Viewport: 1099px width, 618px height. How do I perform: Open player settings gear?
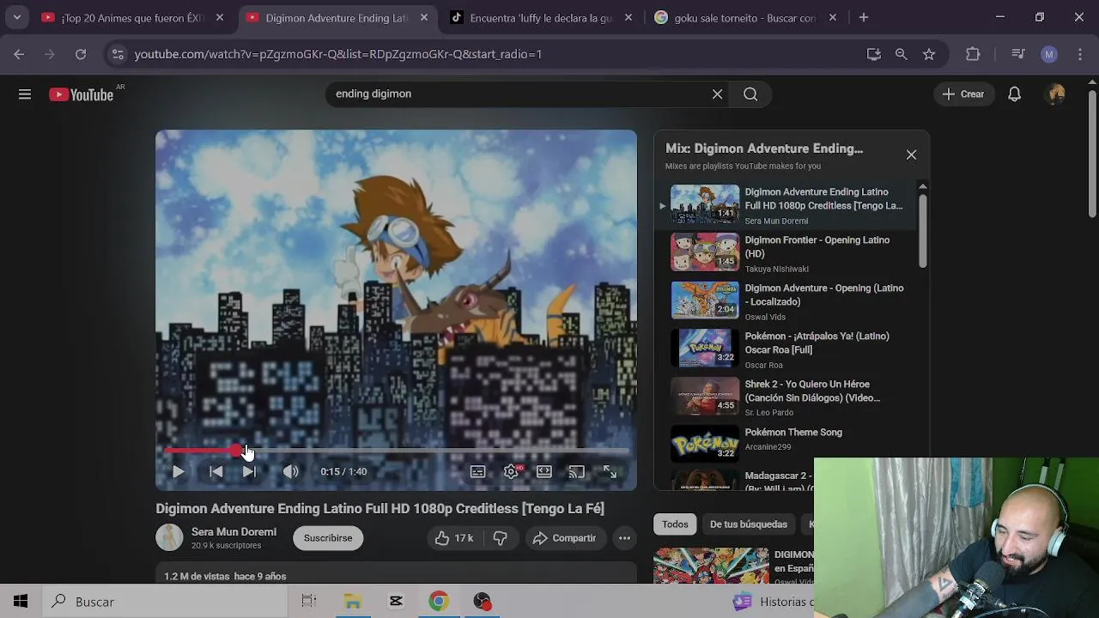click(511, 471)
